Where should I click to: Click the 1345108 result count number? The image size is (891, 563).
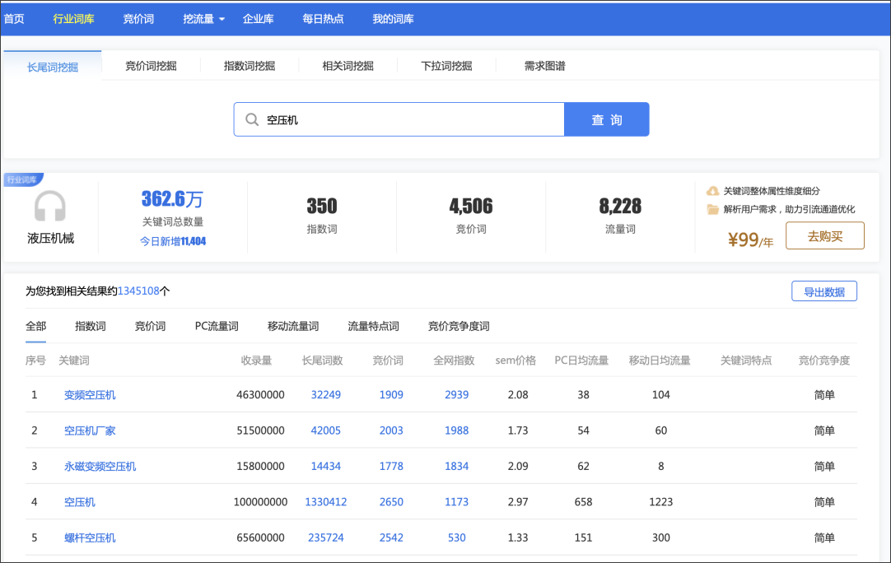138,291
